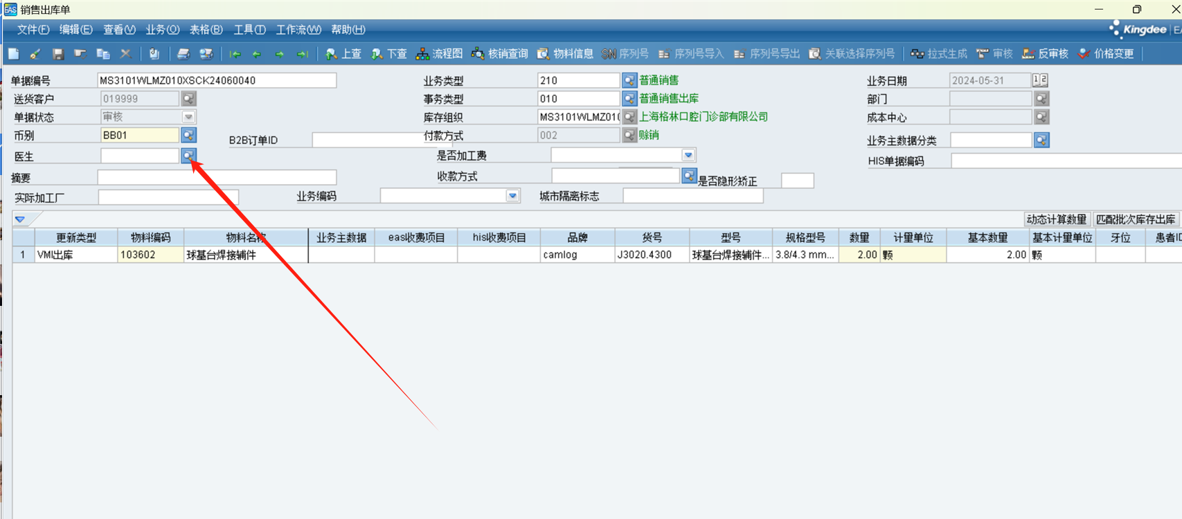Jump to the last record arrow
Viewport: 1182px width, 519px height.
pos(303,54)
